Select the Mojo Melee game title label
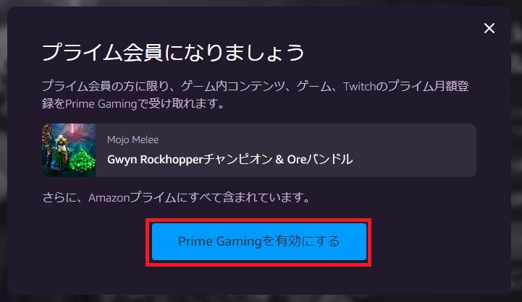This screenshot has height=302, width=522. 132,140
